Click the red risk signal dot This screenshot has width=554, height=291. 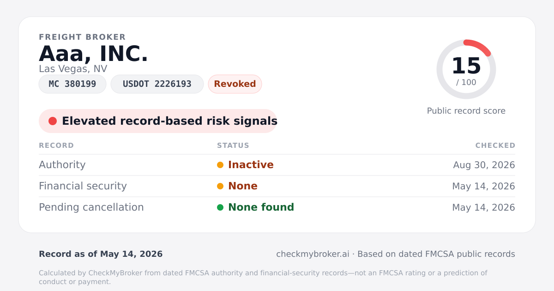[x=53, y=121]
